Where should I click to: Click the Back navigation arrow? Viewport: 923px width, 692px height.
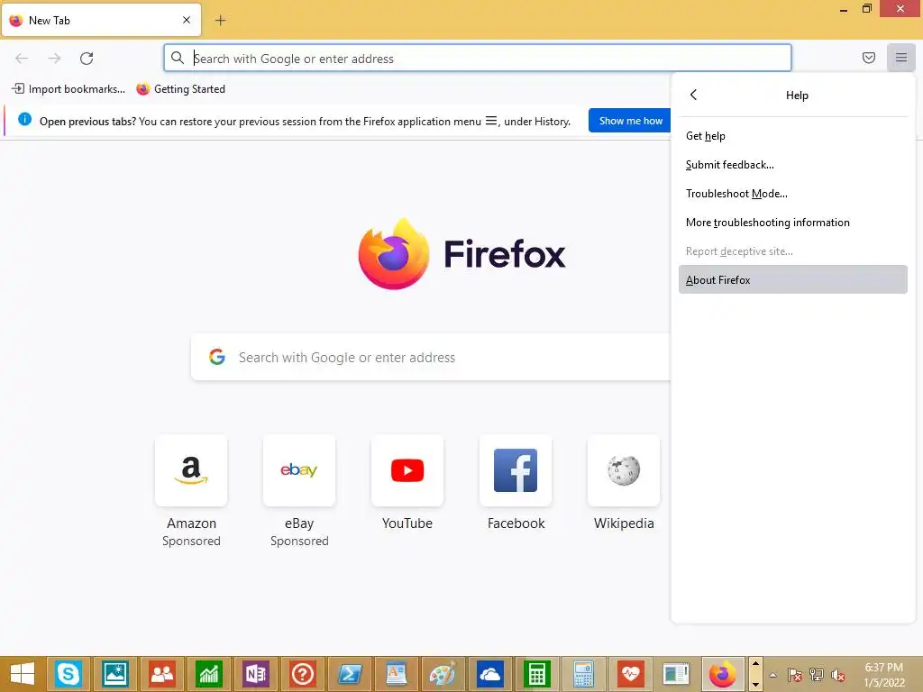point(22,59)
